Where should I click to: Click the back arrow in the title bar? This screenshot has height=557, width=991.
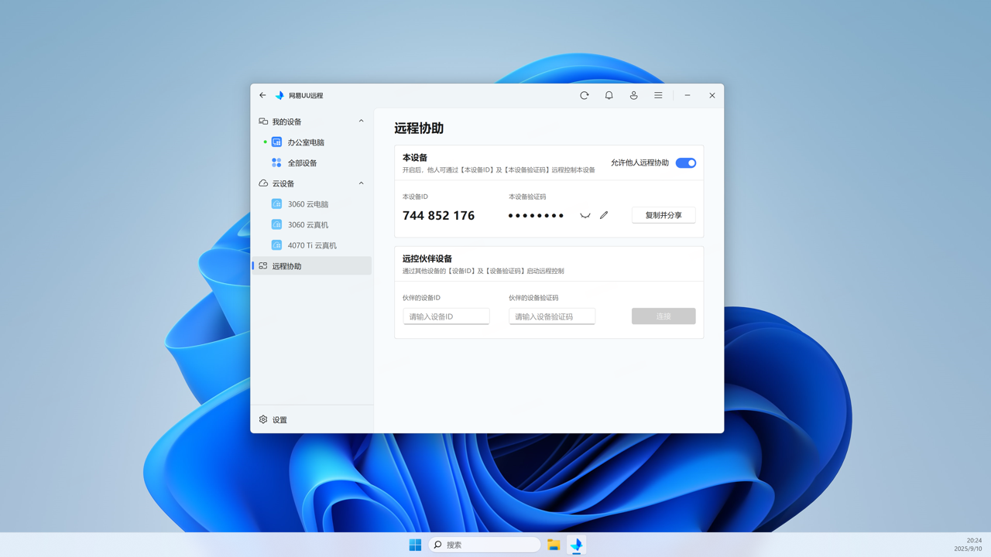[262, 95]
